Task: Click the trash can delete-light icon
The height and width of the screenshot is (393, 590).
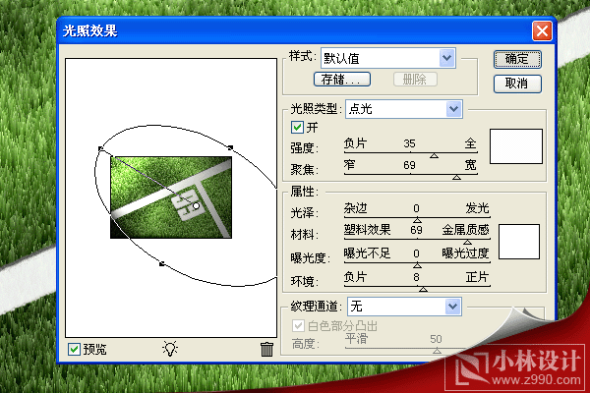Action: click(266, 349)
